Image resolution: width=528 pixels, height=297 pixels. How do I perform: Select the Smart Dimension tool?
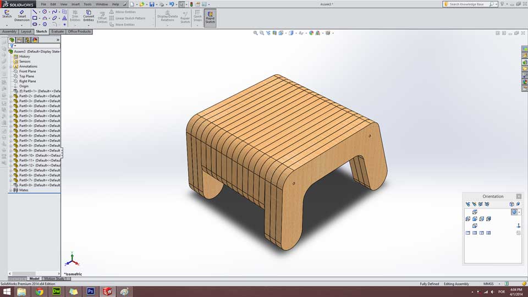point(22,16)
